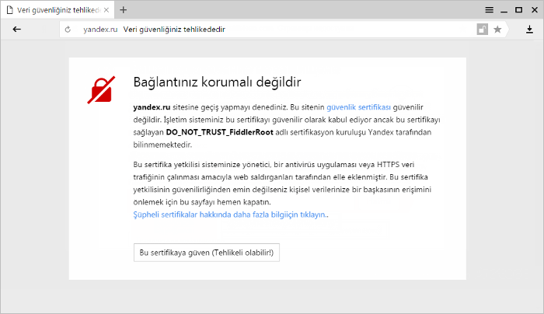Select the 'Veri güvenliğiniz tehlikede' tab

pos(58,10)
